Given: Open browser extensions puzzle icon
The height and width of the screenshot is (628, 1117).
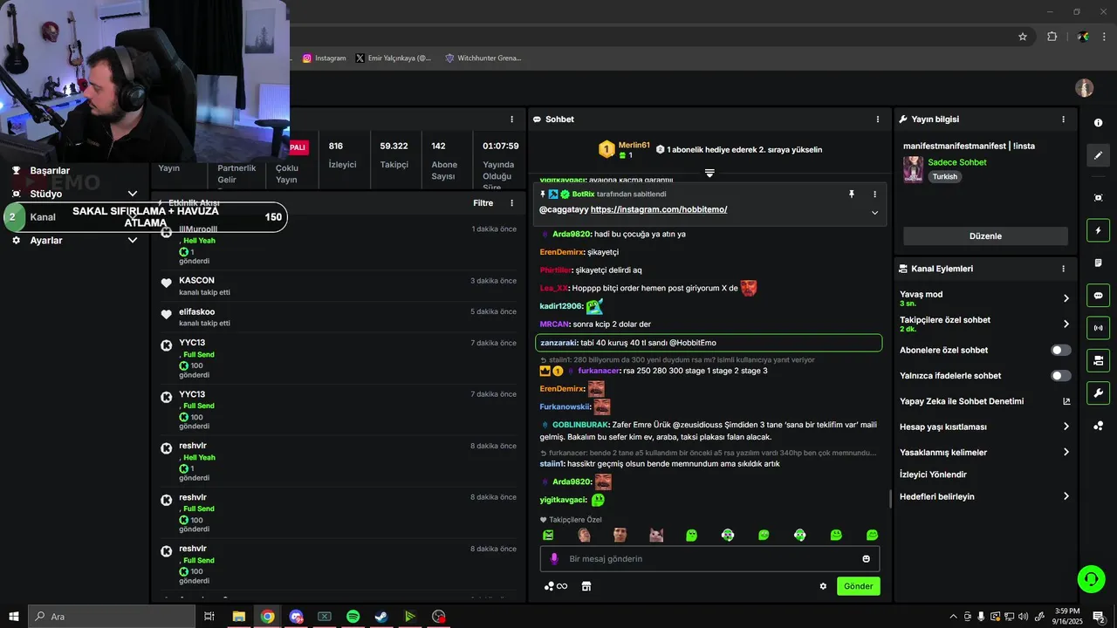Looking at the screenshot, I should [1052, 37].
